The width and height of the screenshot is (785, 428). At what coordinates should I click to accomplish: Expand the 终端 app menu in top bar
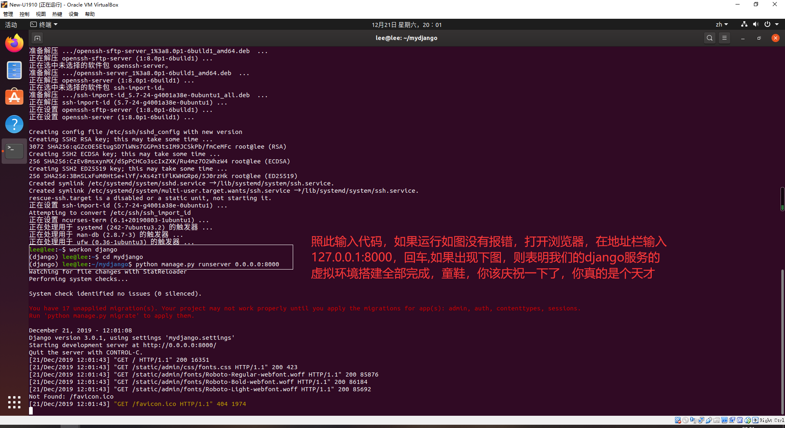pos(44,25)
